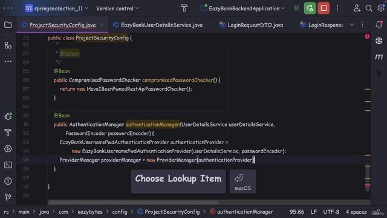The width and height of the screenshot is (387, 218).
Task: Open the Run tool window
Action: pyautogui.click(x=8, y=149)
